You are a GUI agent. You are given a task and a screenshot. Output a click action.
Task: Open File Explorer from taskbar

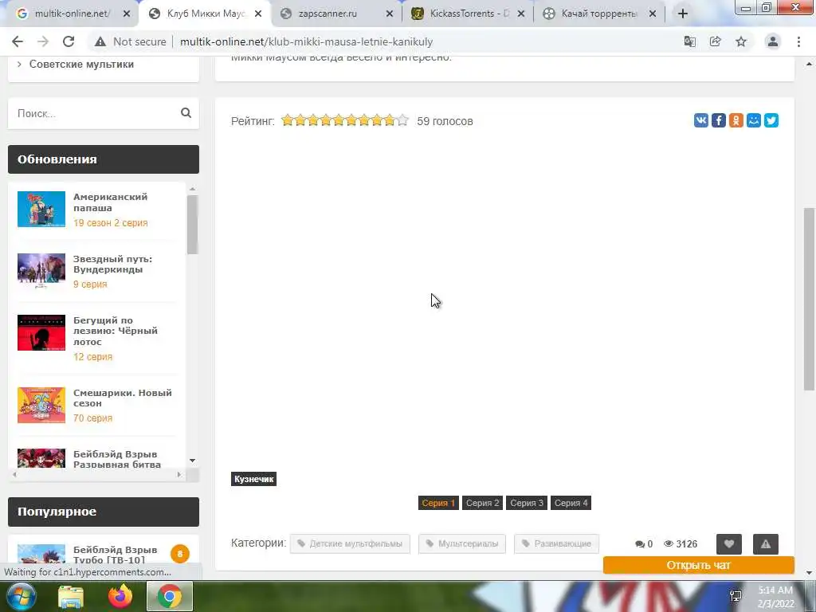71,596
